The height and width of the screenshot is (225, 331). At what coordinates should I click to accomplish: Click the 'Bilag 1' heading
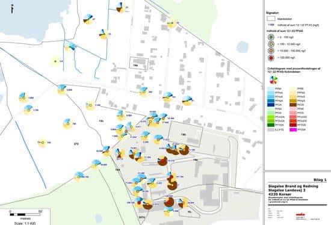tap(320, 180)
